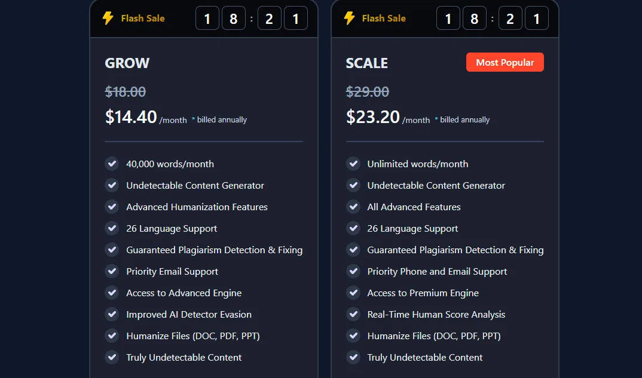Viewport: 642px width, 378px height.
Task: Click the countdown minutes digit on SCALE timer
Action: pyautogui.click(x=510, y=18)
